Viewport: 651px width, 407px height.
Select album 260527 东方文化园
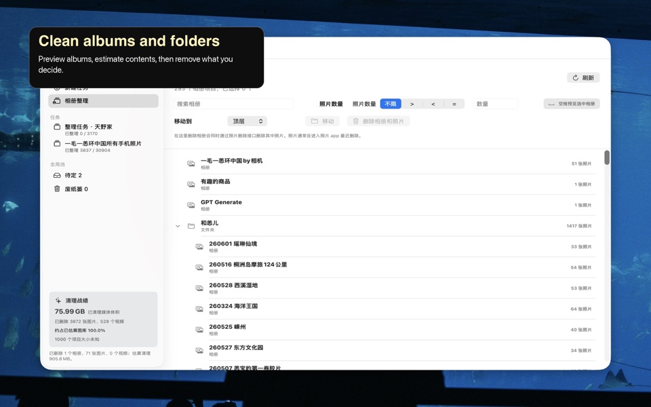pyautogui.click(x=385, y=351)
